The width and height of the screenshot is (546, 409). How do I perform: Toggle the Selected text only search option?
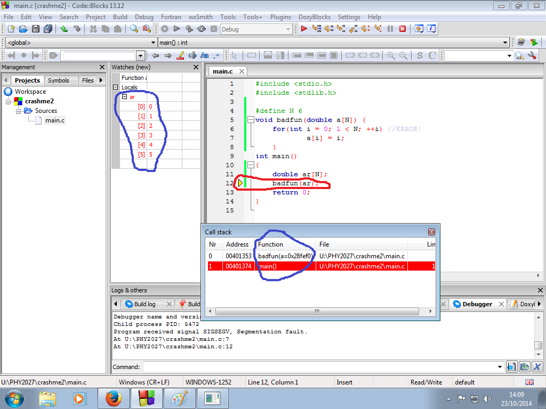tap(192, 55)
